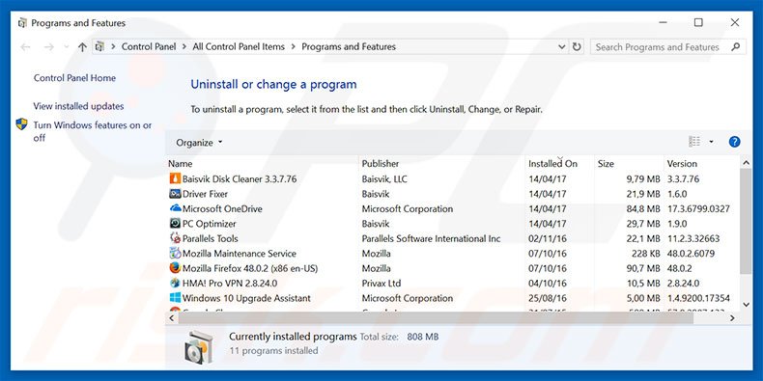
Task: Click the Parallels Tools program icon
Action: 175,238
